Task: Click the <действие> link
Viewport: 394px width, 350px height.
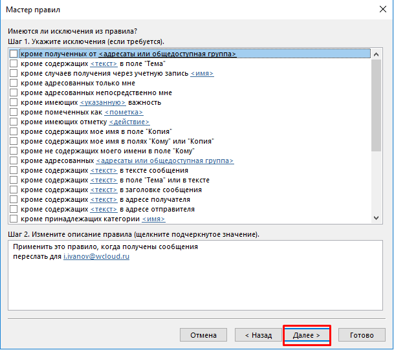Action: 129,122
